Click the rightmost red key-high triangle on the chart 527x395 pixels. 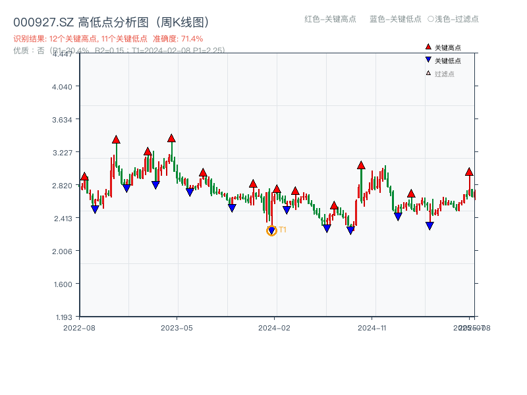click(x=469, y=171)
